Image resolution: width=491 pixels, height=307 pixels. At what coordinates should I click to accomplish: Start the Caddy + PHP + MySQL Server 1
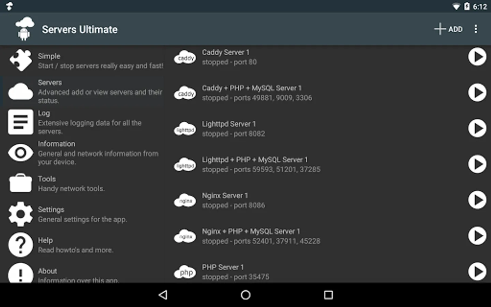pyautogui.click(x=477, y=92)
